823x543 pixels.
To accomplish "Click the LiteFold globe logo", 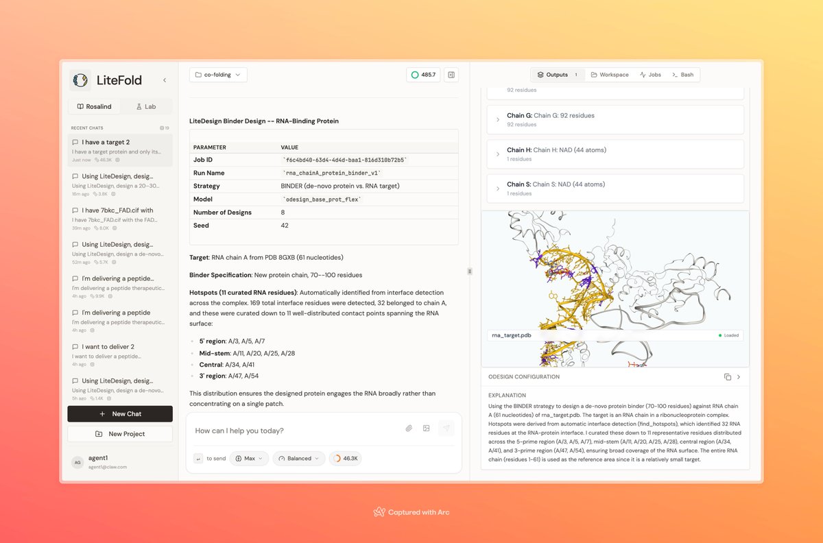I will pyautogui.click(x=80, y=80).
